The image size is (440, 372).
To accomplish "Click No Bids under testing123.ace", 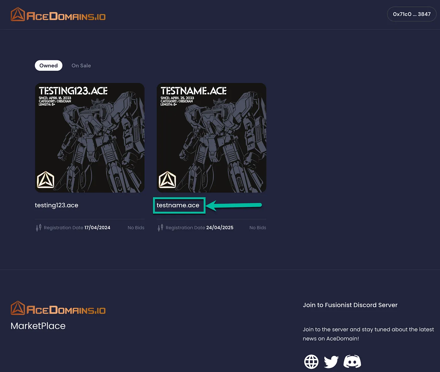I will (136, 228).
